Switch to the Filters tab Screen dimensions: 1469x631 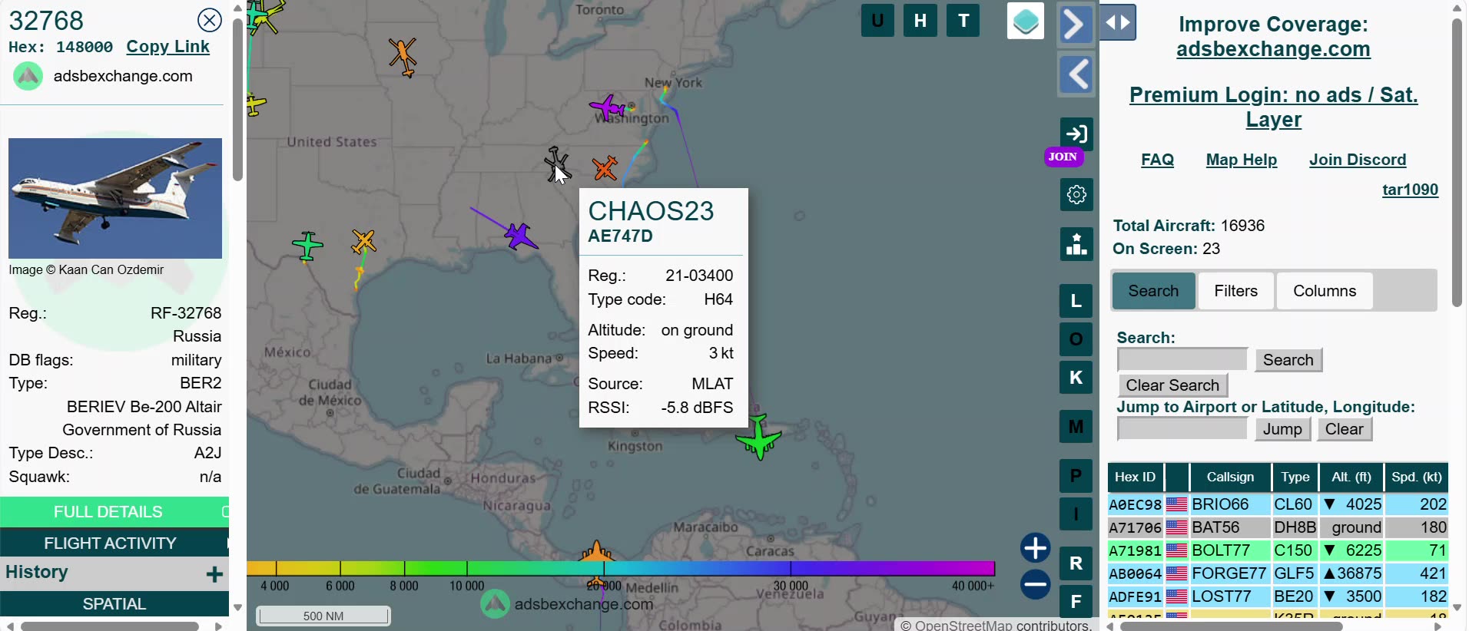[1235, 291]
